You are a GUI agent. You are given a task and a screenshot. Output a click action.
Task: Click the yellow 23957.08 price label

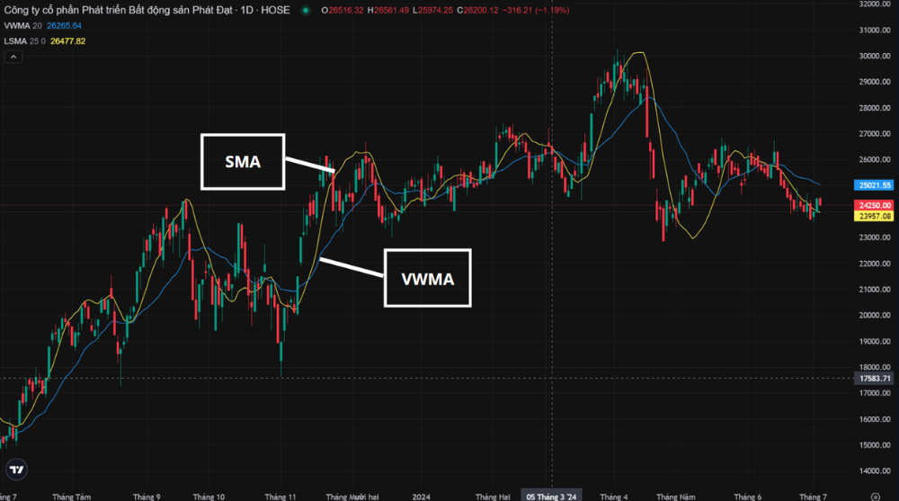(x=874, y=216)
